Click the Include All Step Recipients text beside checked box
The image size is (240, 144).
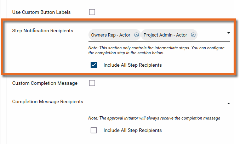[x=132, y=65]
